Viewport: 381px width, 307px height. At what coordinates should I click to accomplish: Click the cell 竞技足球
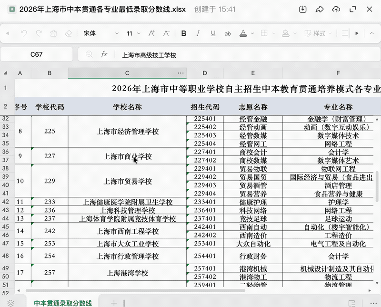(x=253, y=219)
